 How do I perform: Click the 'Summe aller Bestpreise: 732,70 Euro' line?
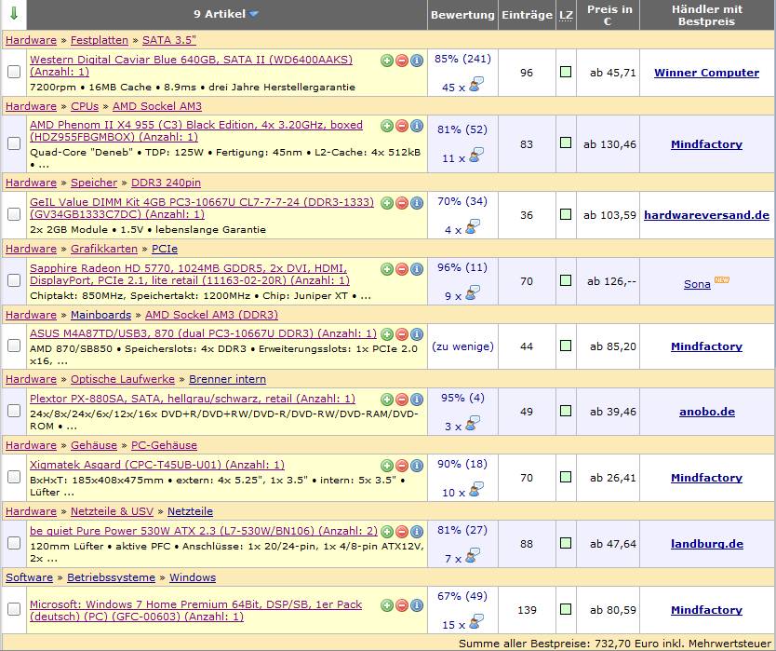tap(616, 644)
